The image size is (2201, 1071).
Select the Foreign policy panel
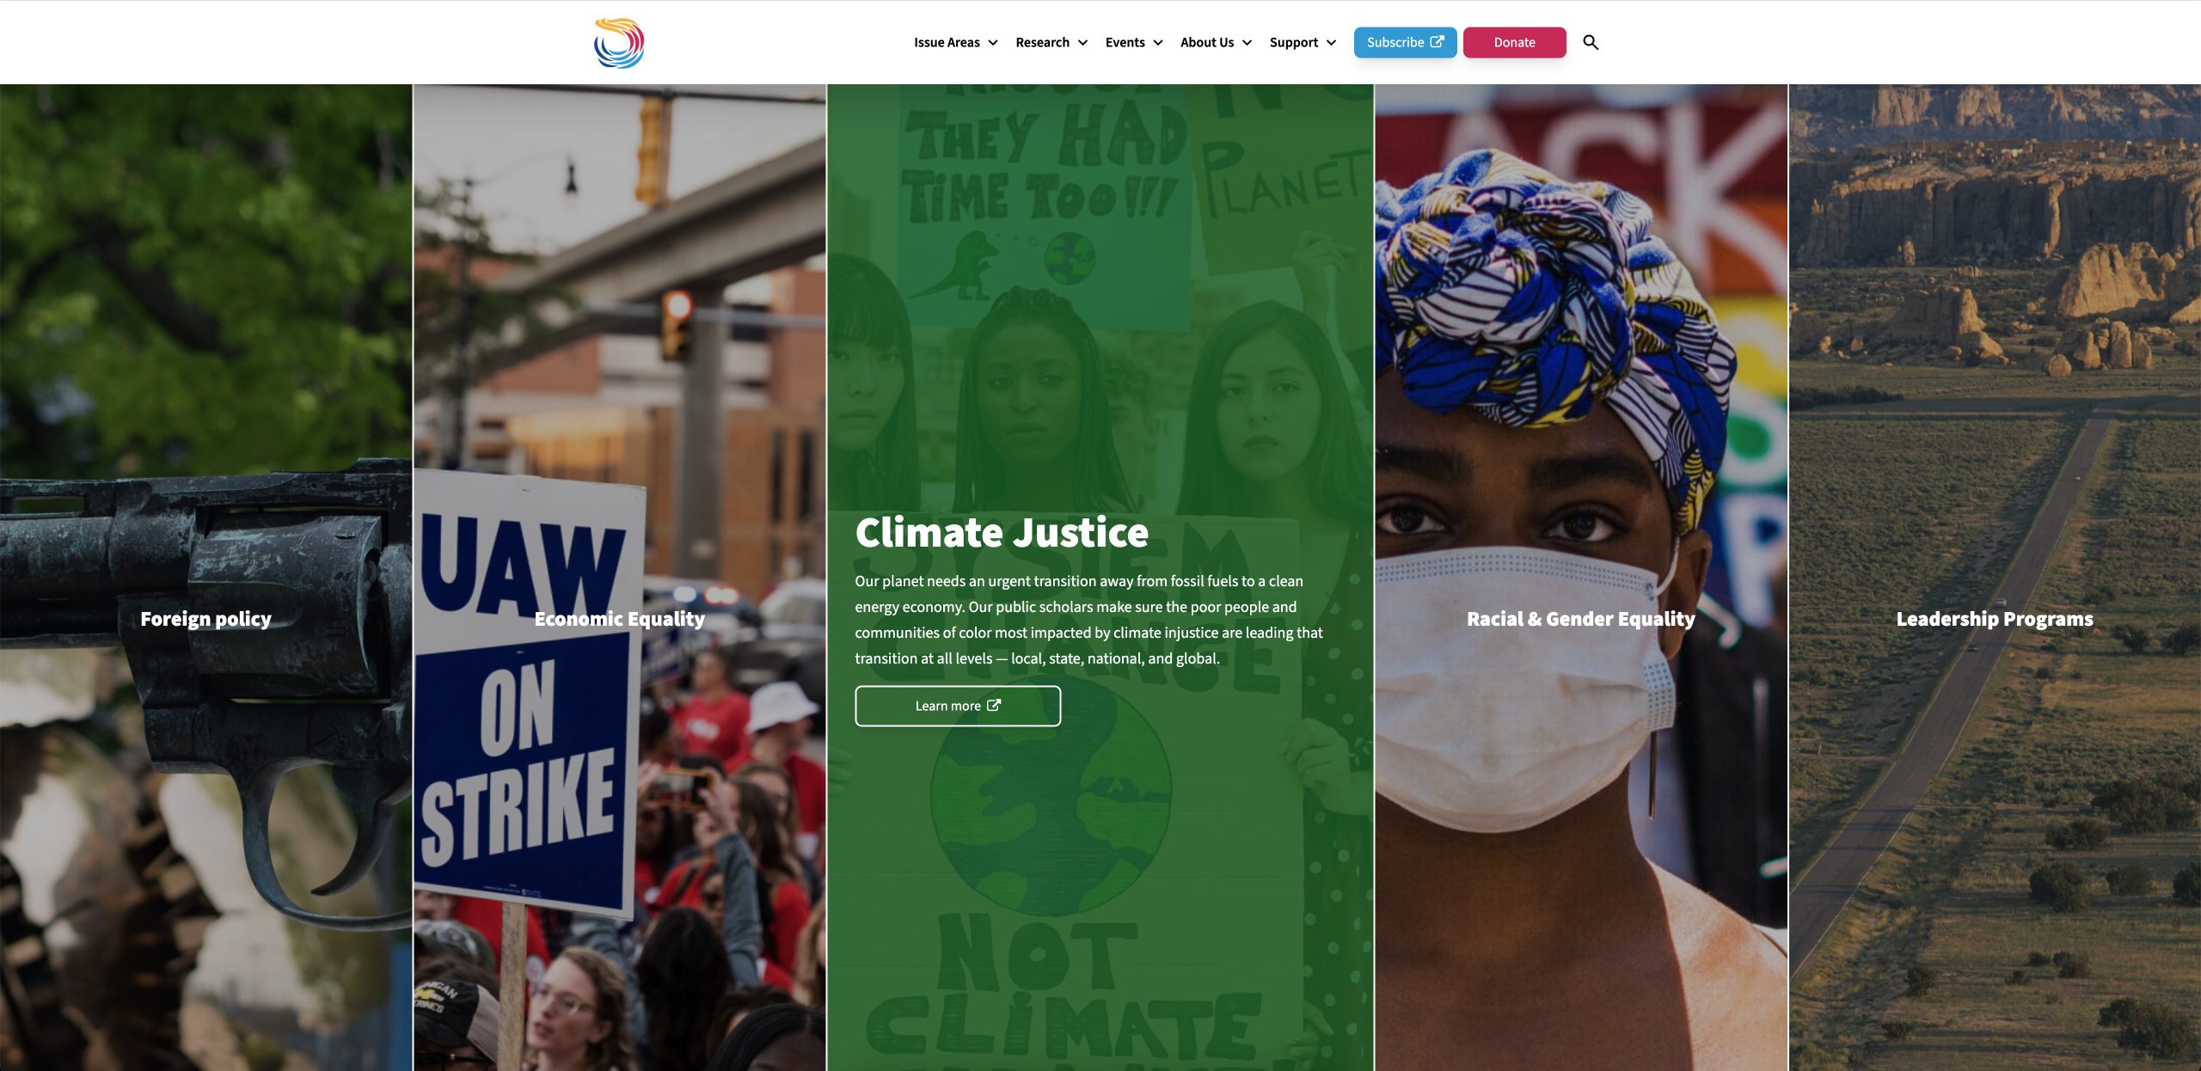[x=205, y=619]
